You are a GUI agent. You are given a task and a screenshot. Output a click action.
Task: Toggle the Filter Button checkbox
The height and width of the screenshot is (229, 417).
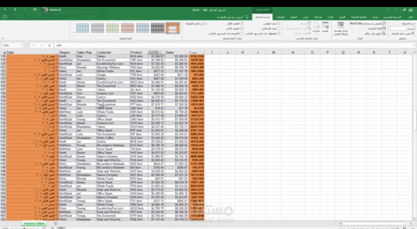205,24
